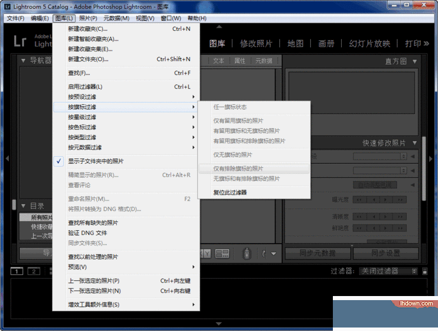Viewport: 438px width, 331px height.
Task: Open the saved preset dropdown in quick develop
Action: coord(380,156)
